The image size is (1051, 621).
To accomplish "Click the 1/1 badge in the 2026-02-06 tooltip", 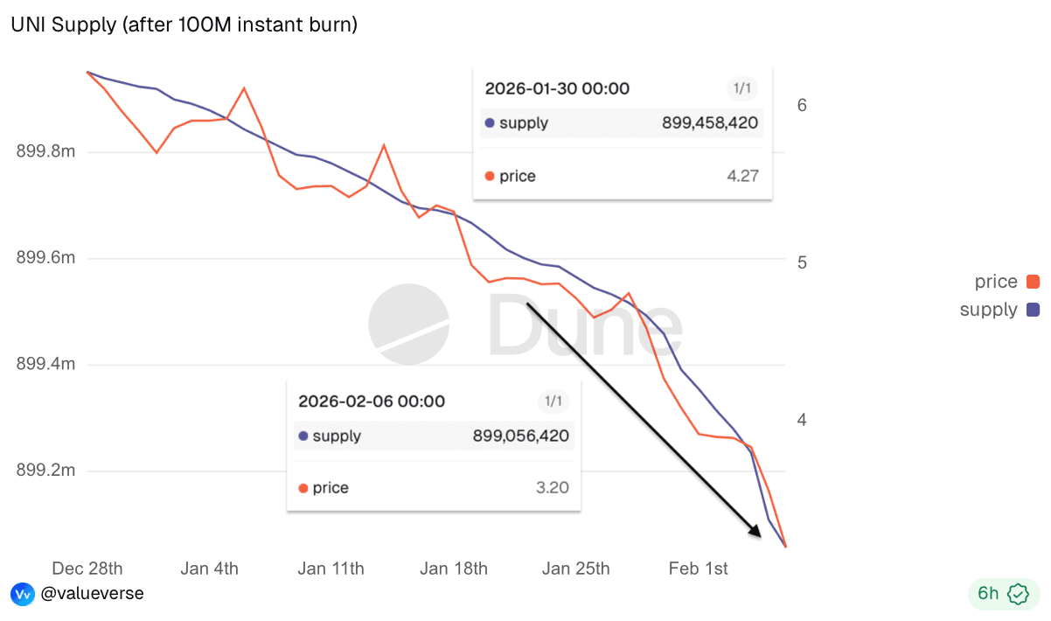I will (x=554, y=401).
